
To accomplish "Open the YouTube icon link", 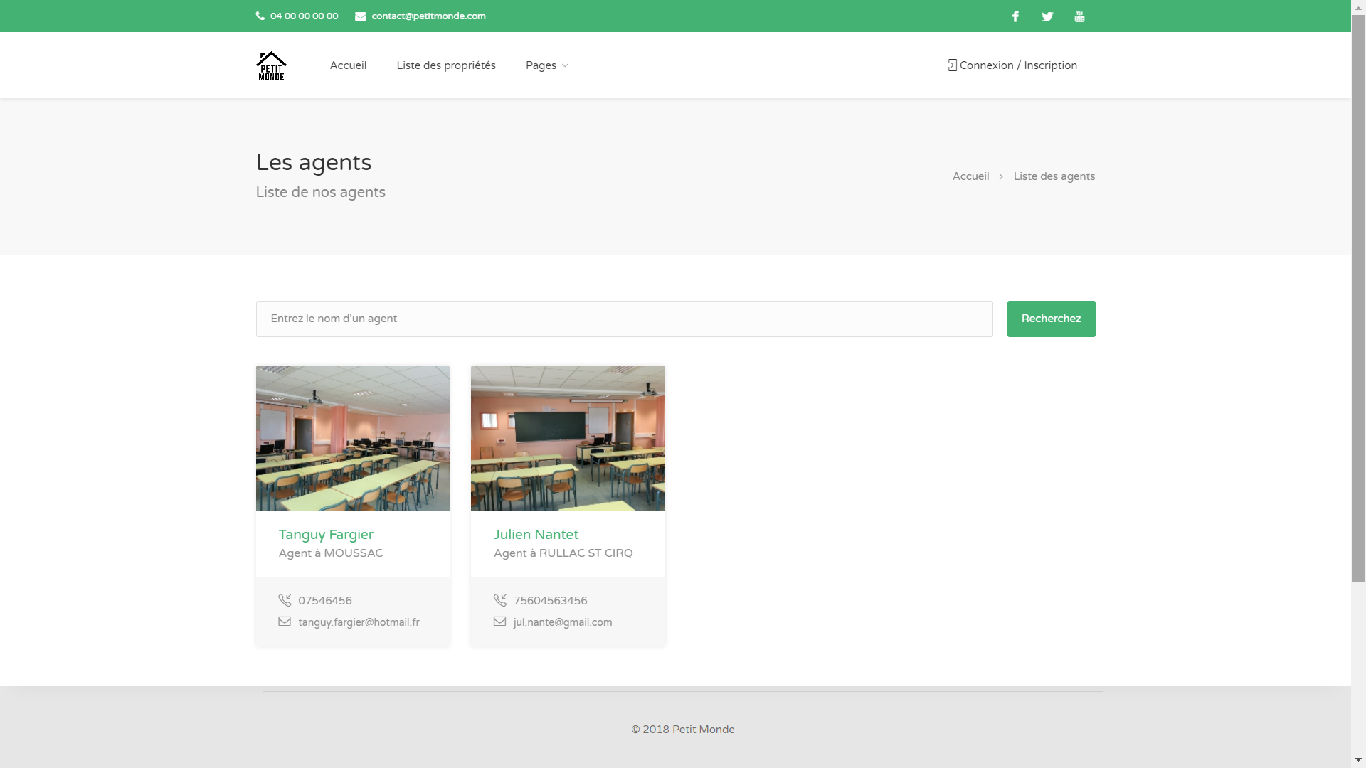I will pos(1079,16).
